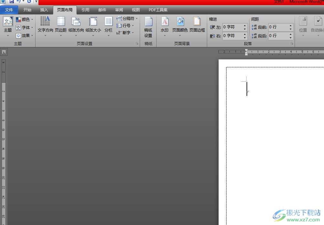Viewport: 324px width, 225px height.
Task: Increase right indent with up arrow
Action: point(245,34)
